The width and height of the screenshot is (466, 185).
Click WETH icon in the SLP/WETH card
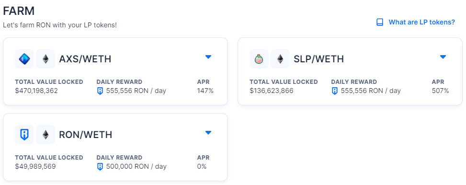280,59
